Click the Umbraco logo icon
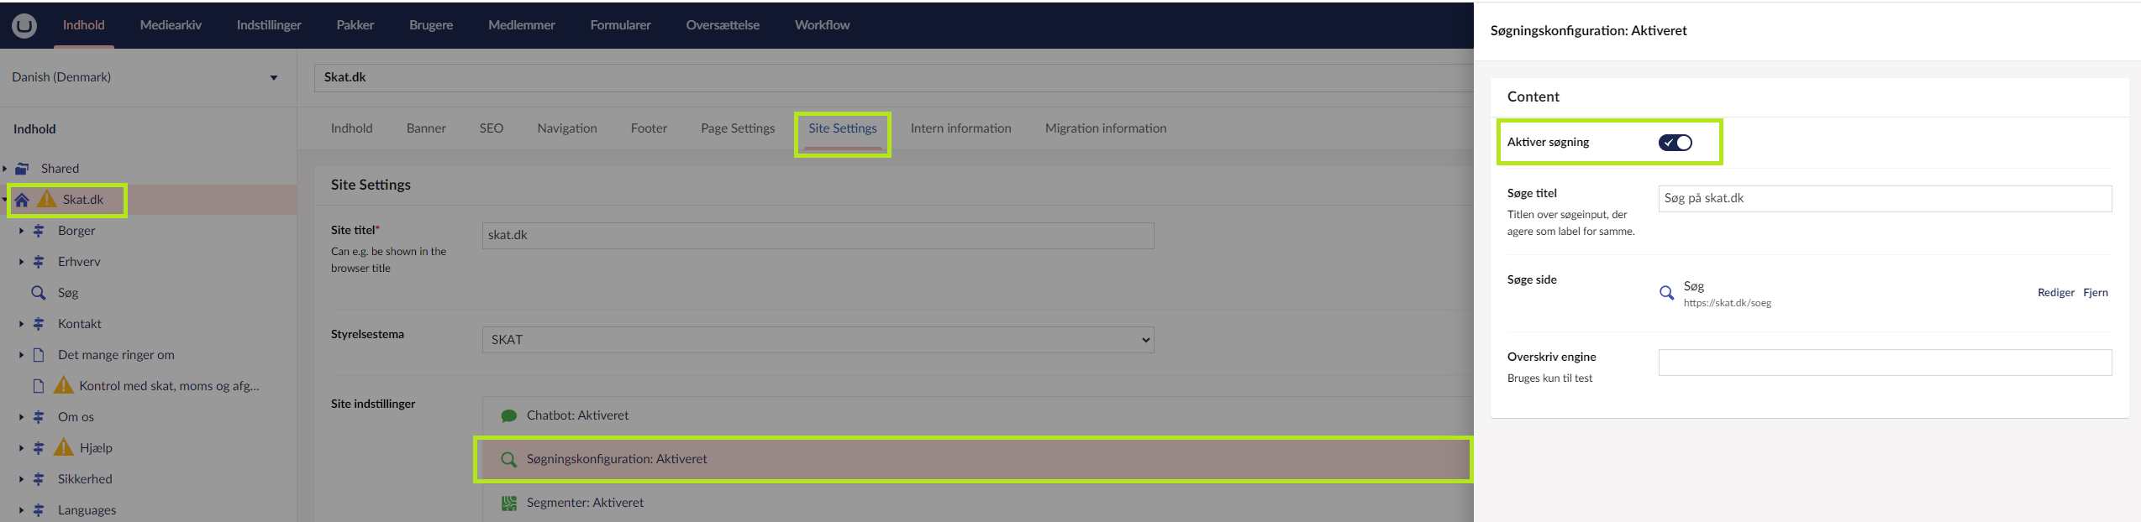Viewport: 2141px width, 522px height. 24,25
